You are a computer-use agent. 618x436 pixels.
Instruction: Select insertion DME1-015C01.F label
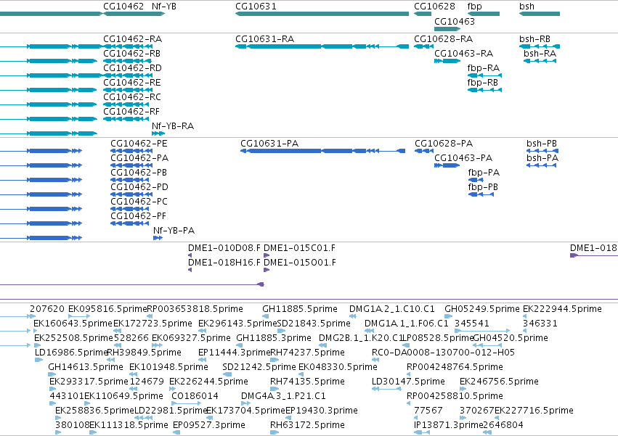click(299, 248)
